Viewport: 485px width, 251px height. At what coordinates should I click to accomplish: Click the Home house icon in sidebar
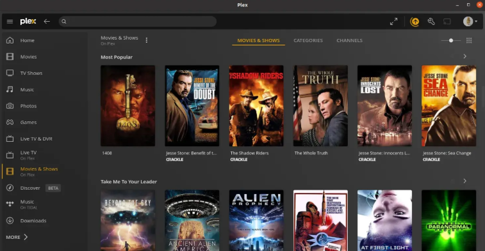[10, 40]
